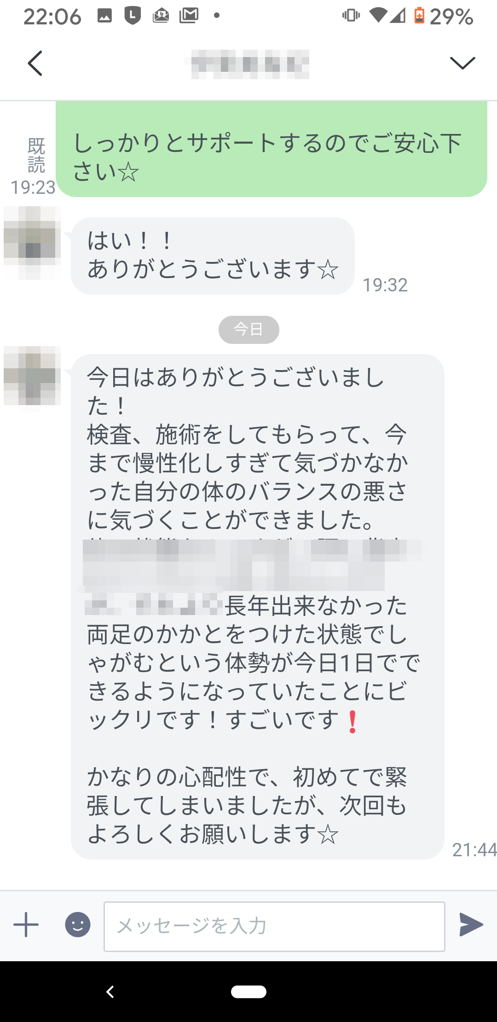
Task: Select the long 今日はありがとうございました message
Action: [258, 607]
